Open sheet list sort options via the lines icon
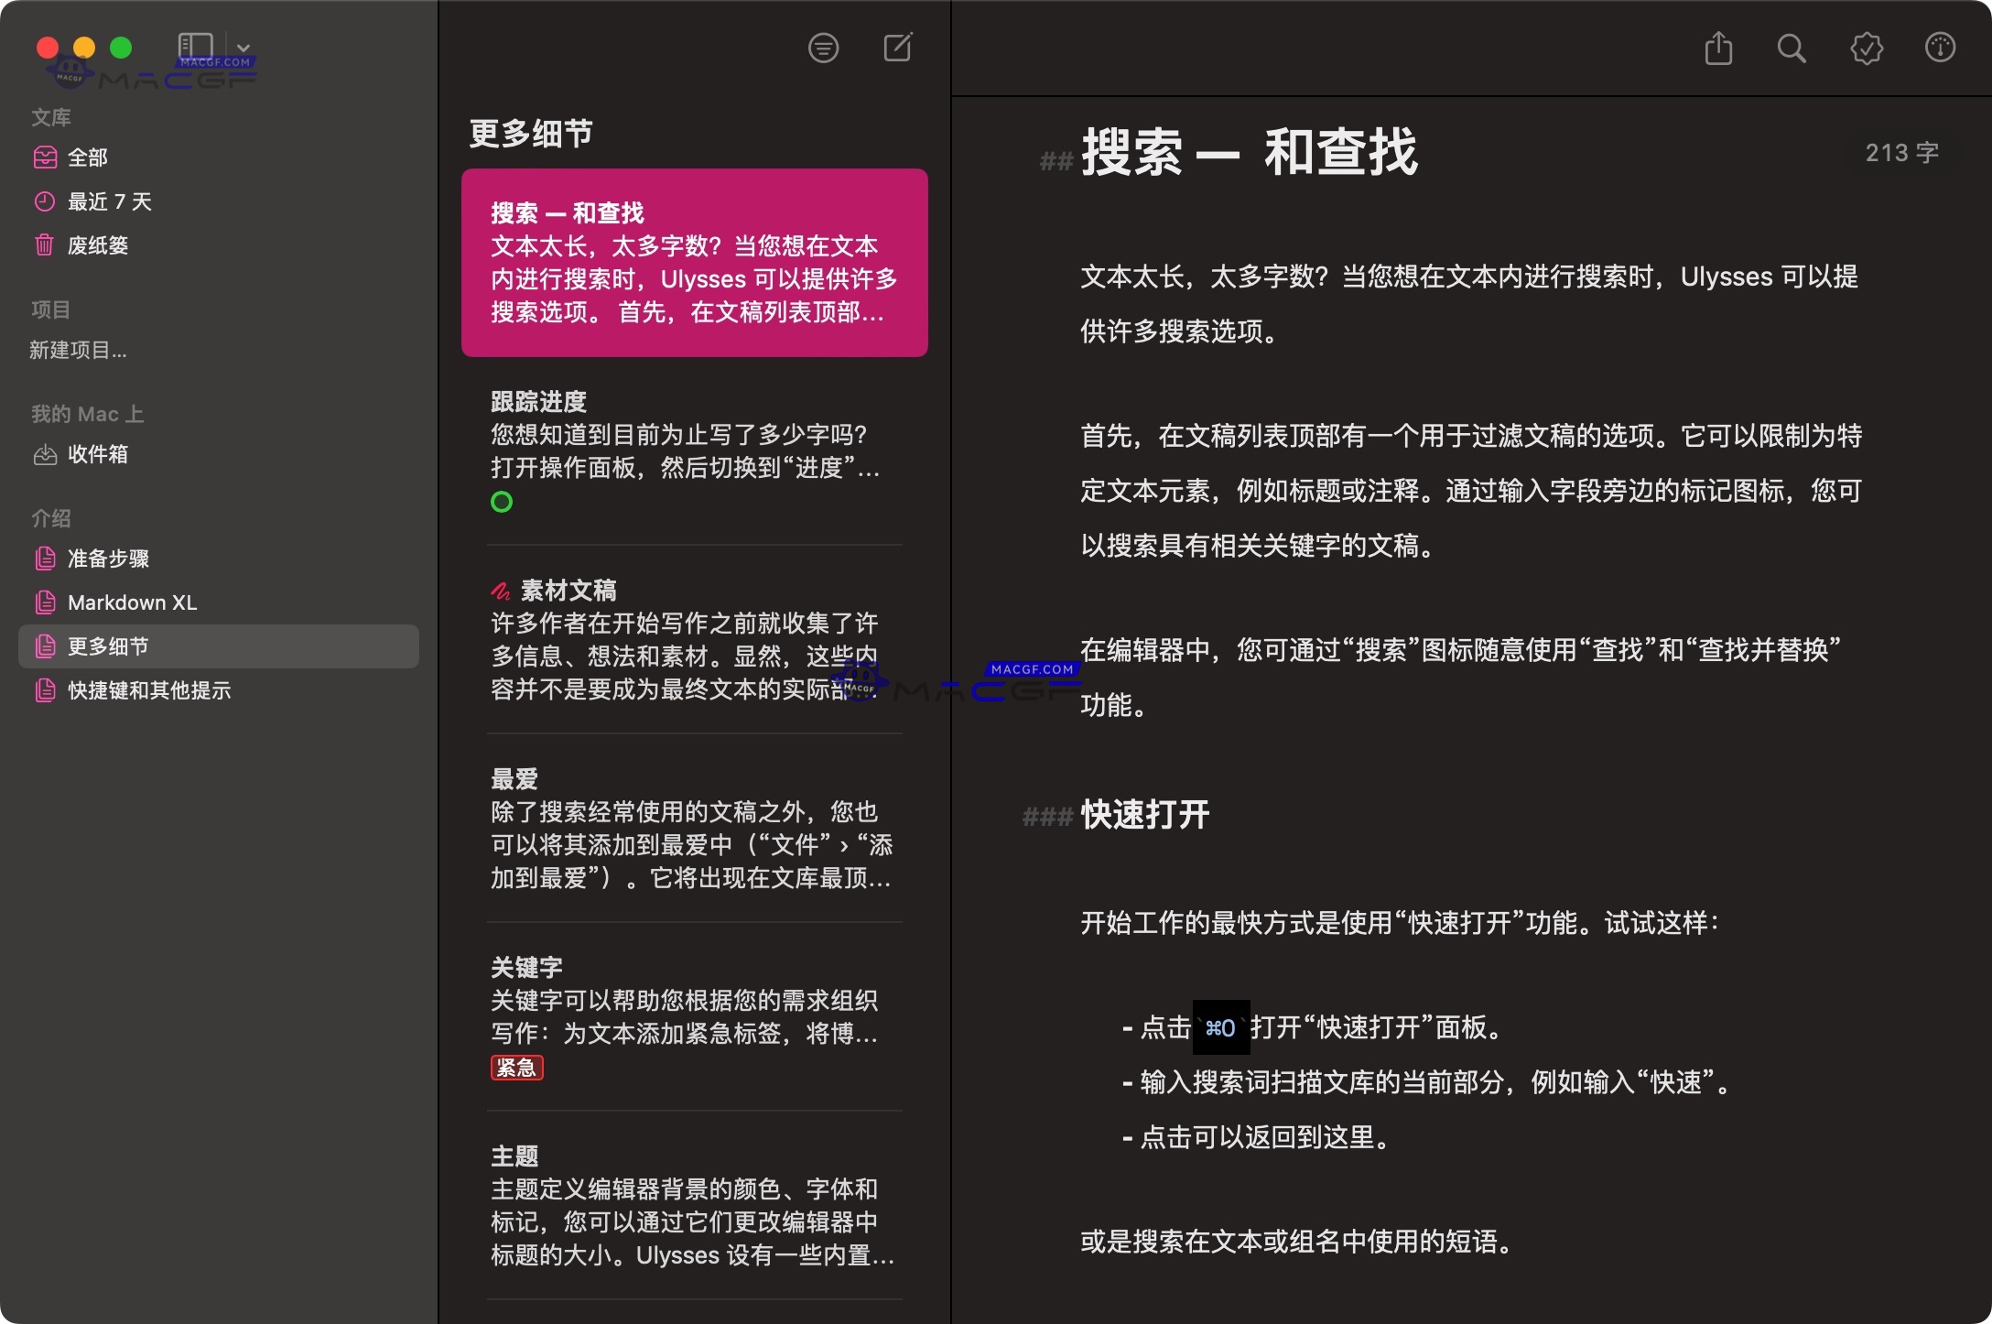The height and width of the screenshot is (1324, 1992). click(823, 47)
